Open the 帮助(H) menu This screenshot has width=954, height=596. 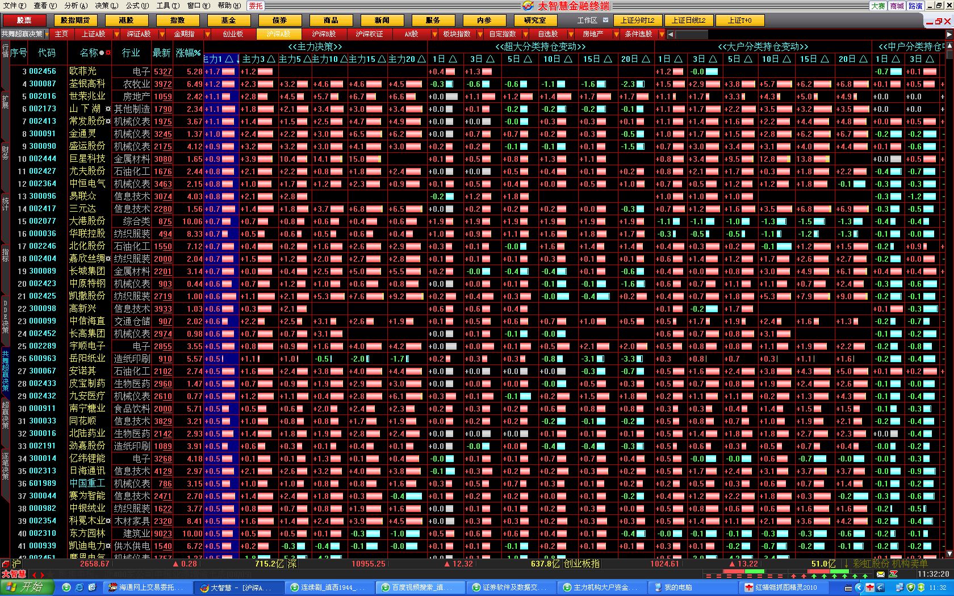229,6
